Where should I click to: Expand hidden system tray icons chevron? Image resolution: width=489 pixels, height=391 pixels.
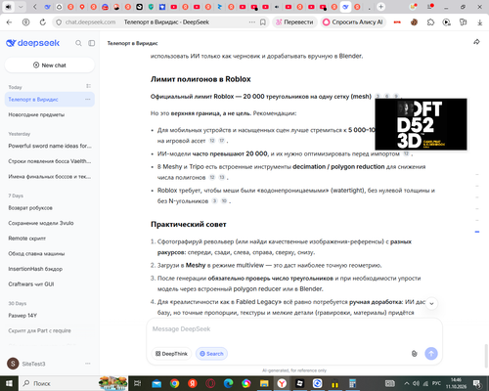(407, 383)
